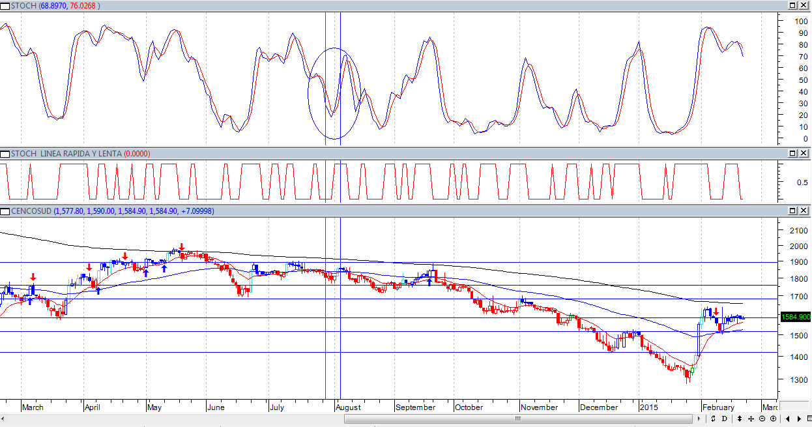
Task: Go to previous chart with left triangle
Action: click(x=788, y=419)
